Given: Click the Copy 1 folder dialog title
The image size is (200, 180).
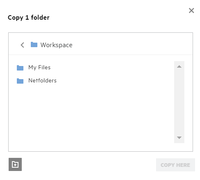Looking at the screenshot, I should tap(29, 18).
